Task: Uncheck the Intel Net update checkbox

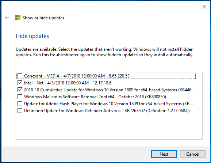Action: (x=20, y=83)
